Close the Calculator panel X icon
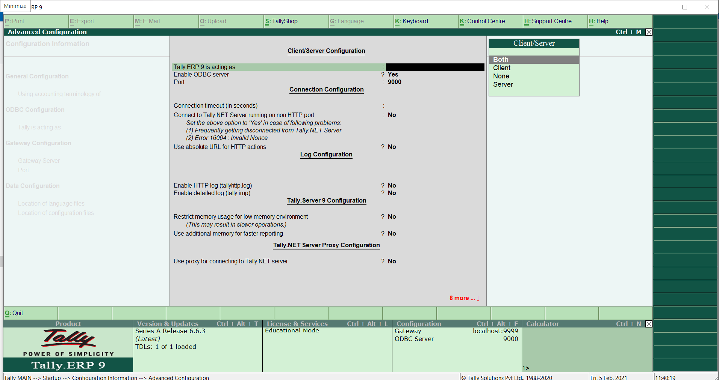This screenshot has width=719, height=380. tap(649, 324)
